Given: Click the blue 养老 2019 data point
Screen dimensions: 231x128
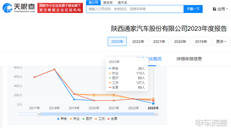Looking at the screenshot, I should 74,99.
